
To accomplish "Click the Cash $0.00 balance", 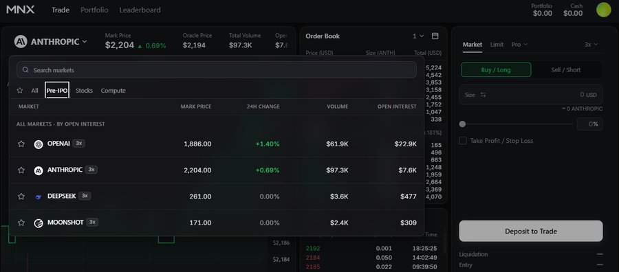I will (x=573, y=14).
